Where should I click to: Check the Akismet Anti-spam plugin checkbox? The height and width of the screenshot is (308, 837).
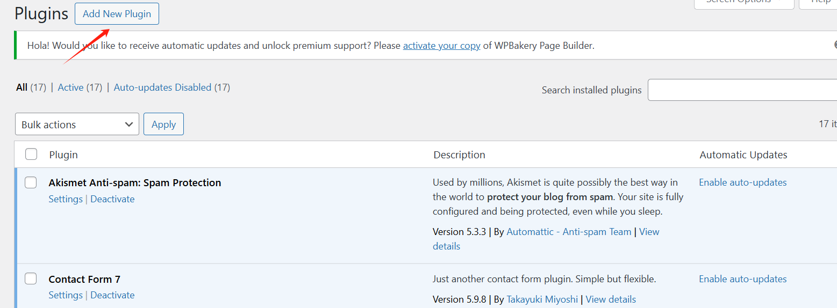[x=31, y=183]
